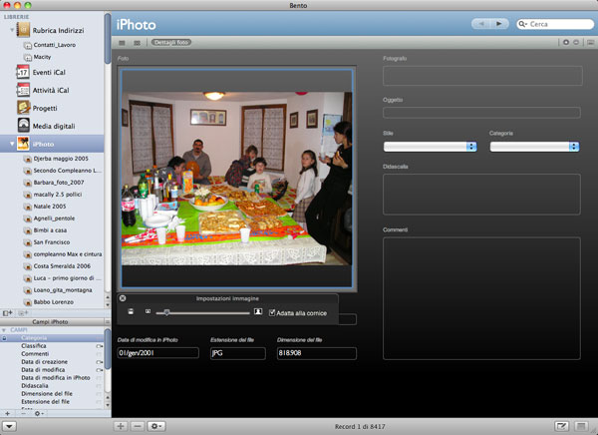Open the Categoria dropdown

533,147
